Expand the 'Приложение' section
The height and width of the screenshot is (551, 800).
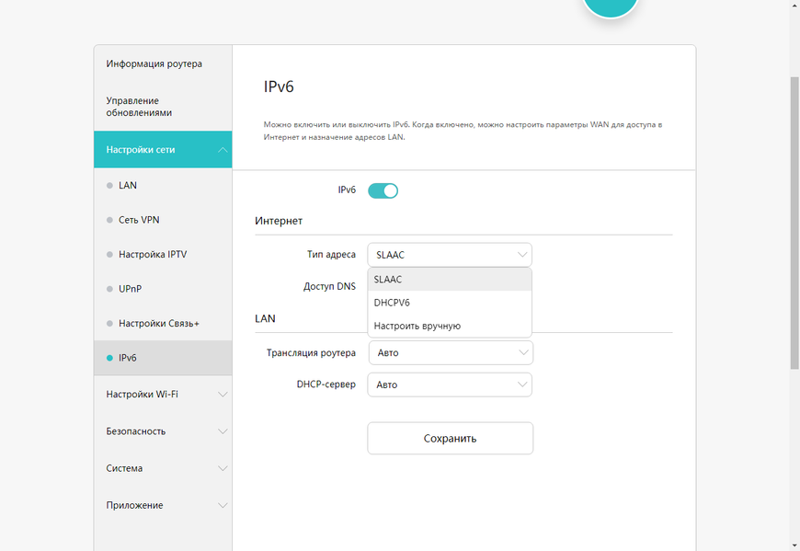(163, 505)
